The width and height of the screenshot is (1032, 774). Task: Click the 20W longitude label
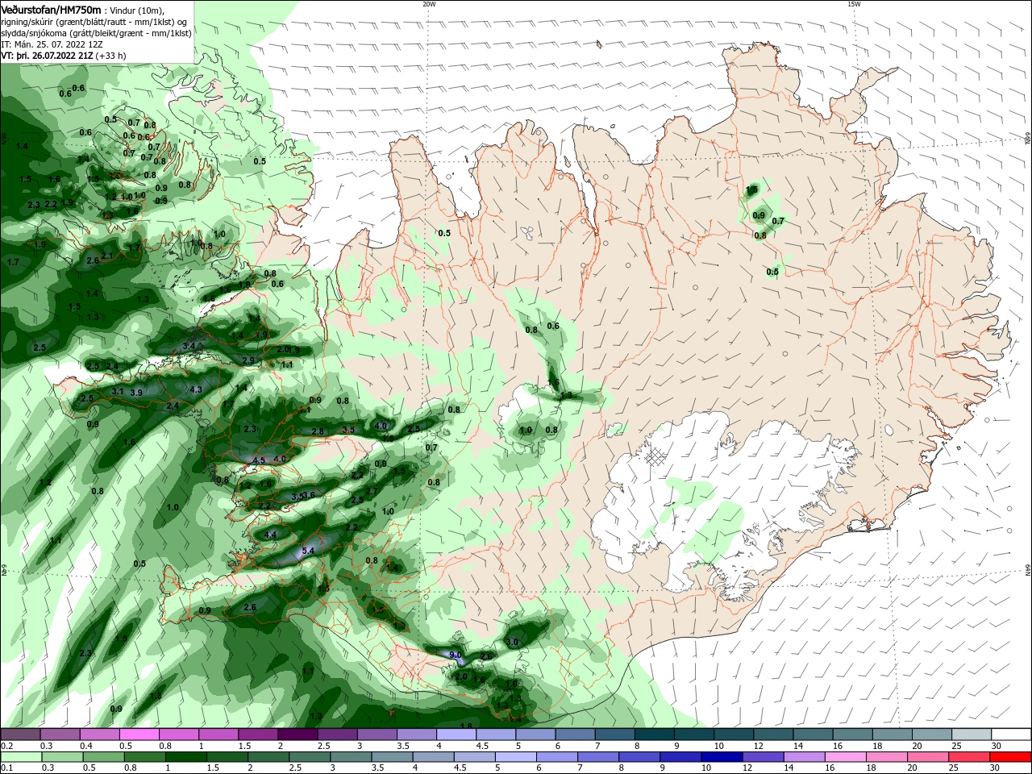click(x=429, y=4)
